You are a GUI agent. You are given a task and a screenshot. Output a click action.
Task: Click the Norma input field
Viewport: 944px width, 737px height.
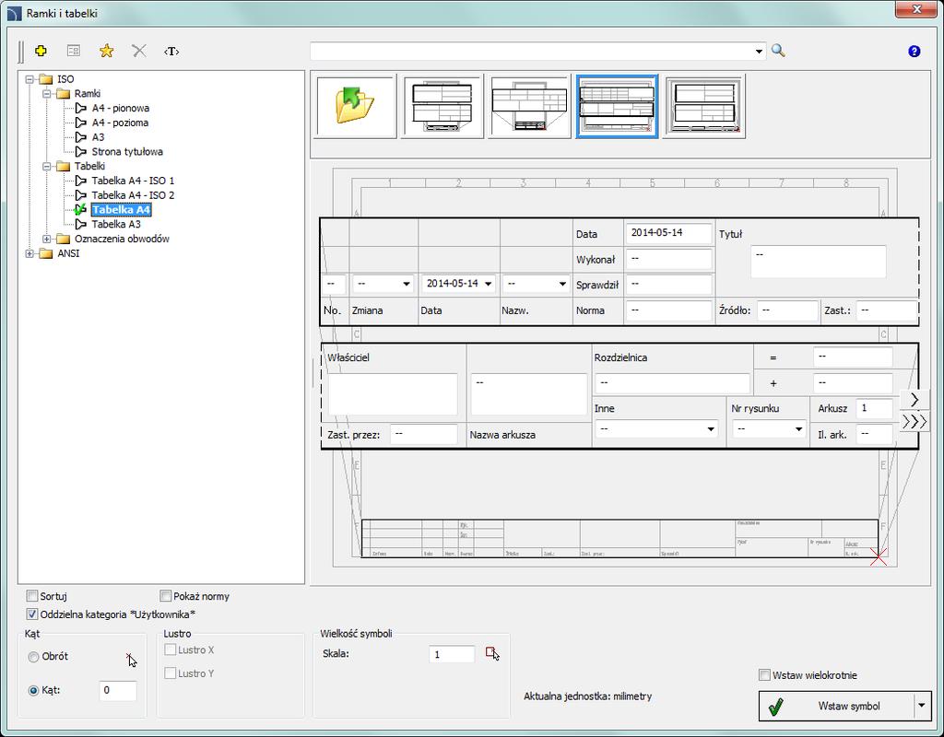point(669,310)
